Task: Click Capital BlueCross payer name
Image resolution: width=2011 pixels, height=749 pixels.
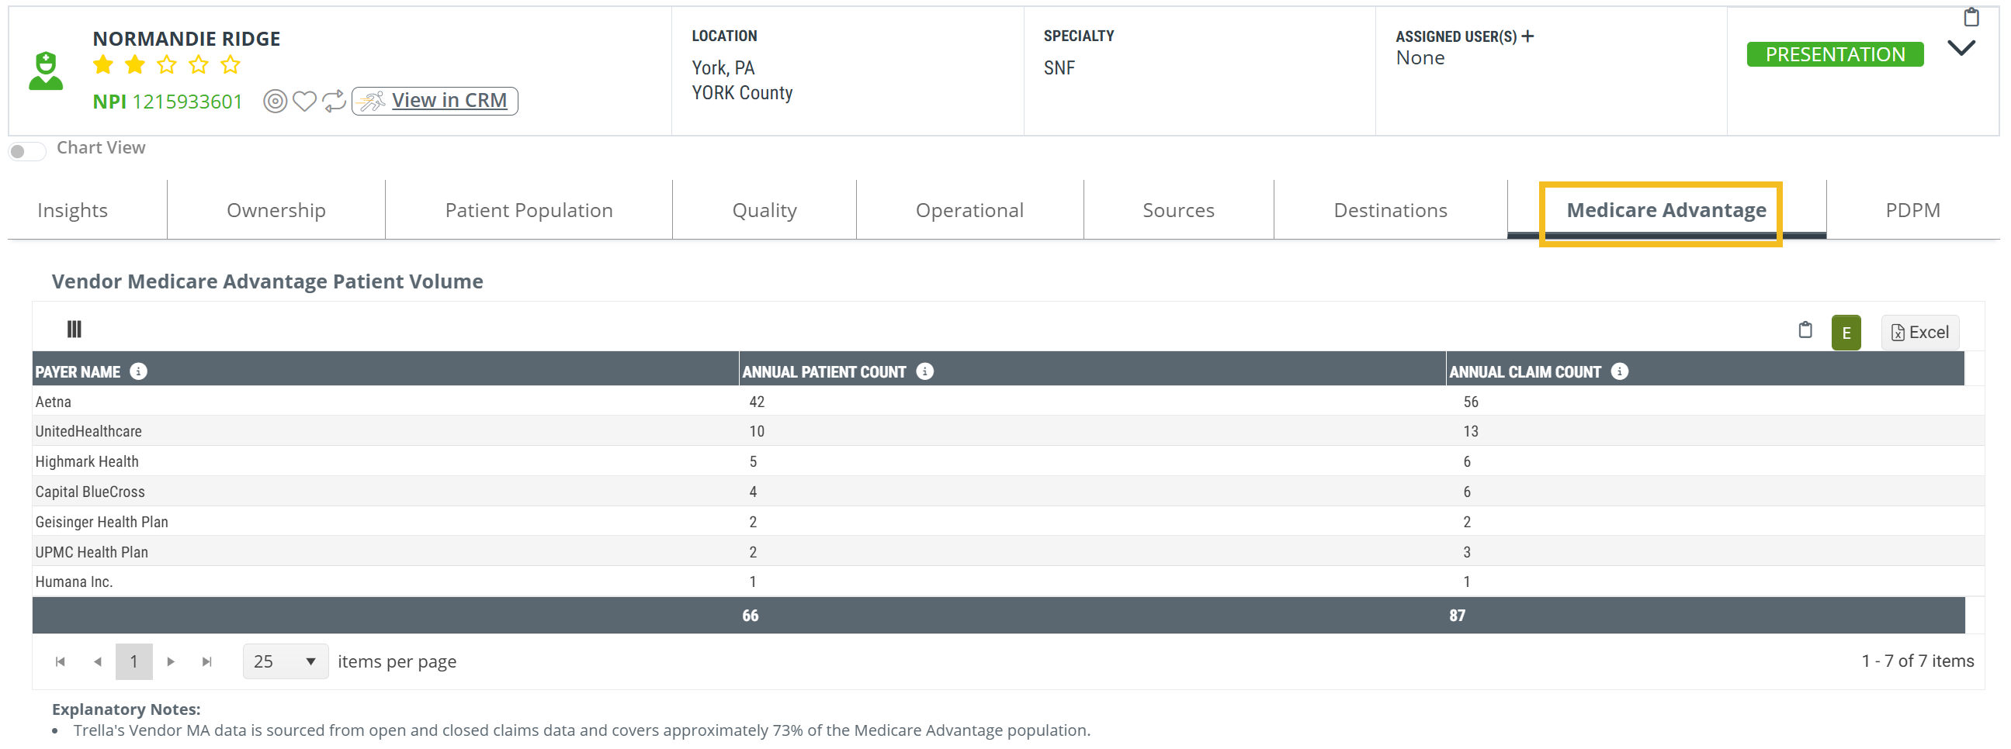Action: [90, 492]
